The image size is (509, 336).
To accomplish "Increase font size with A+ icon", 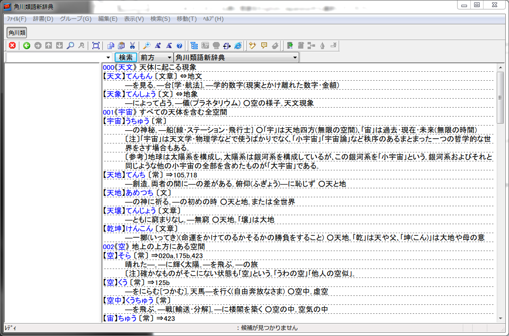I will 158,45.
